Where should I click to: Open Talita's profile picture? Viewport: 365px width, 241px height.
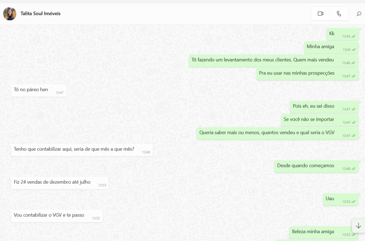click(10, 14)
